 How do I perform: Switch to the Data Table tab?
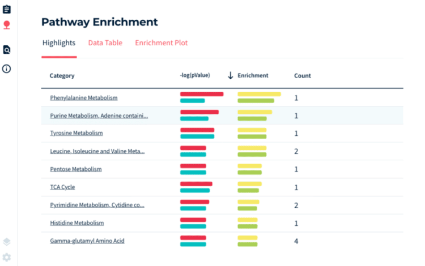click(x=105, y=43)
